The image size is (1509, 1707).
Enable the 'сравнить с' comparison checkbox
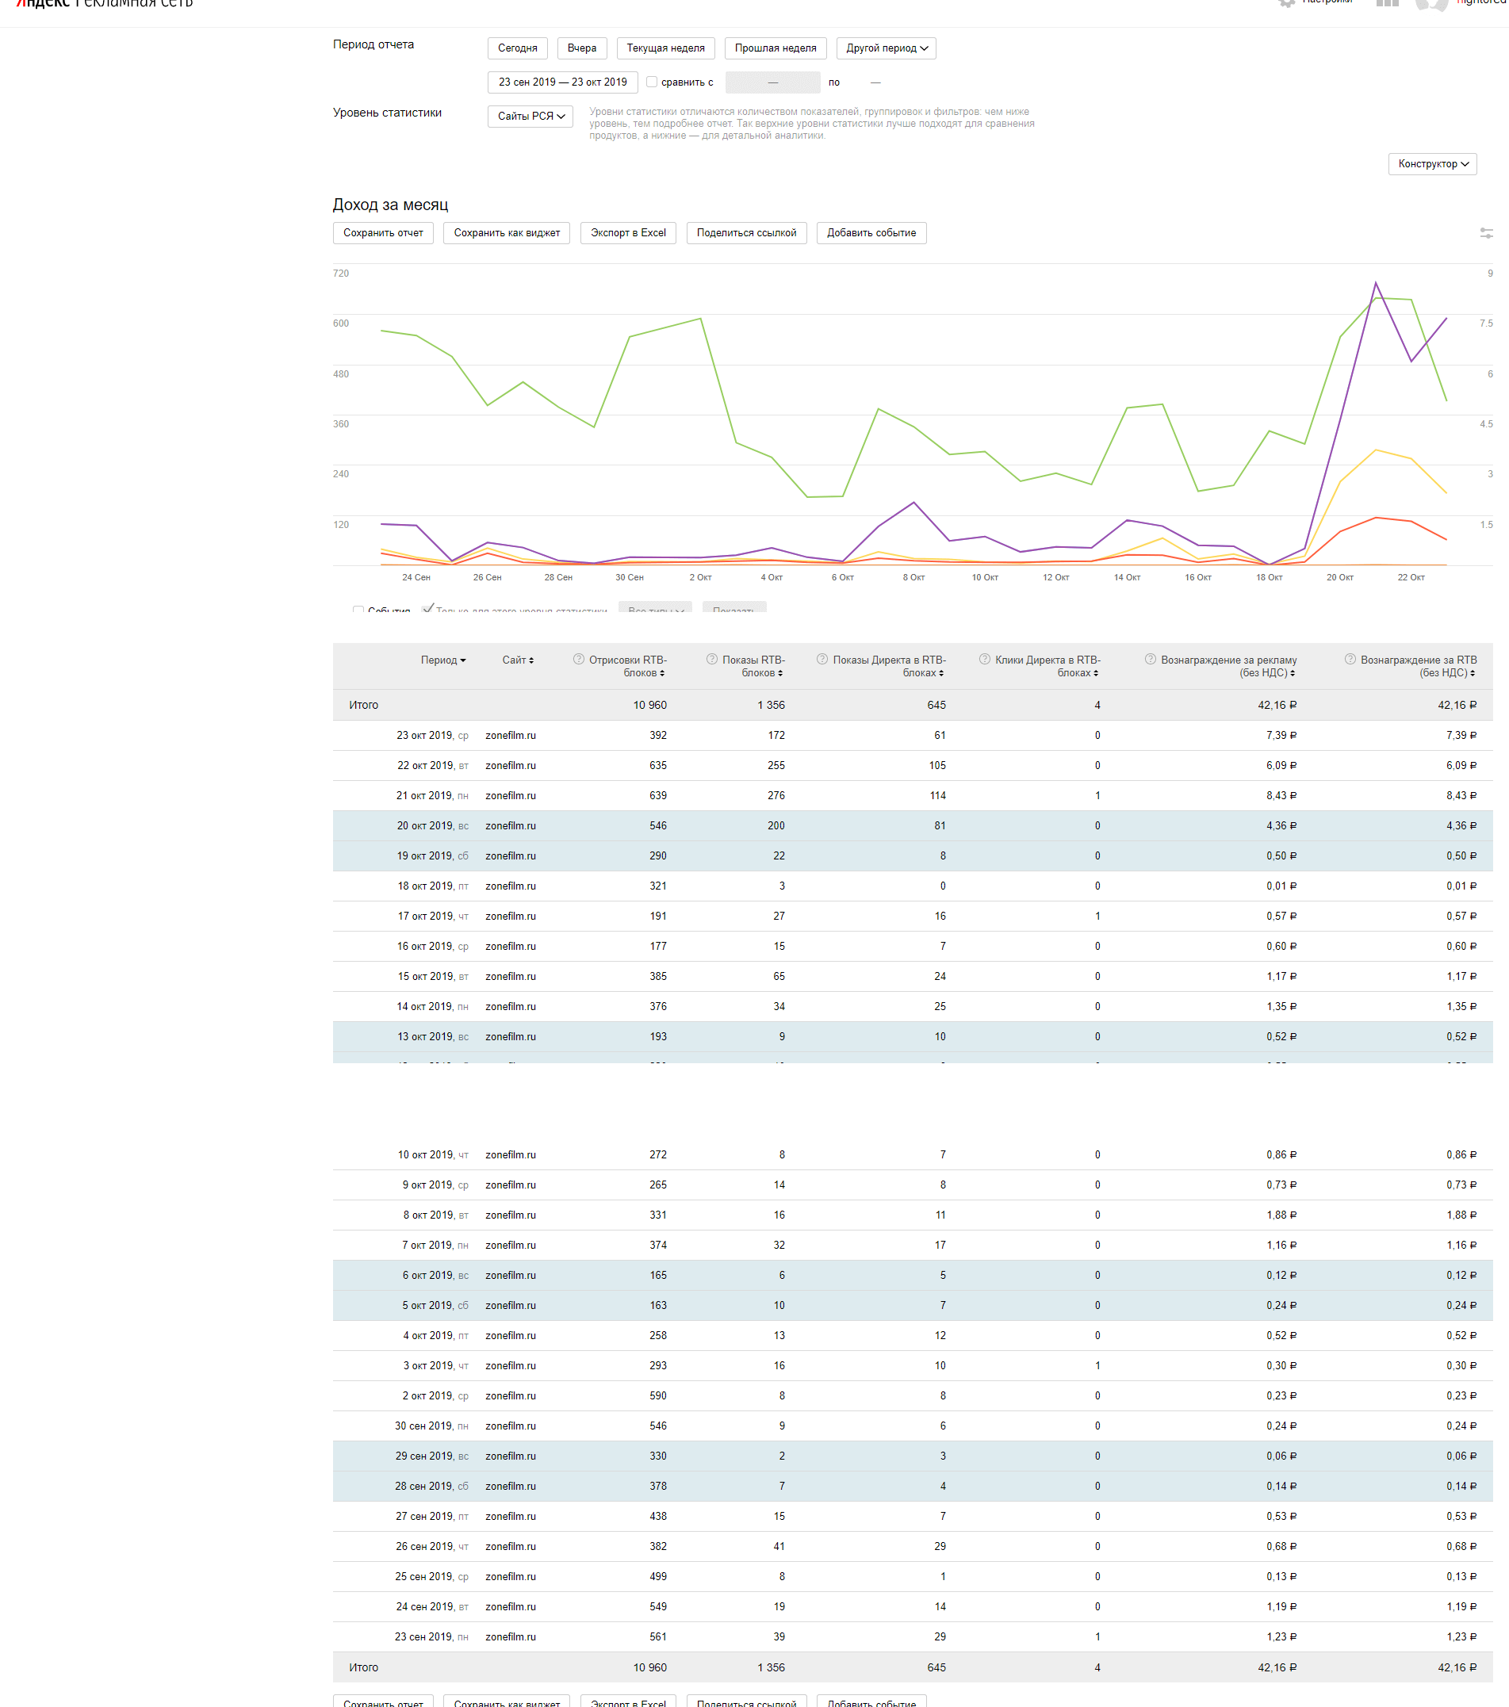(652, 82)
